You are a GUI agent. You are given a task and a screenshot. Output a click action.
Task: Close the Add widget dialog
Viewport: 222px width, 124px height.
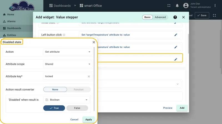coord(183,17)
